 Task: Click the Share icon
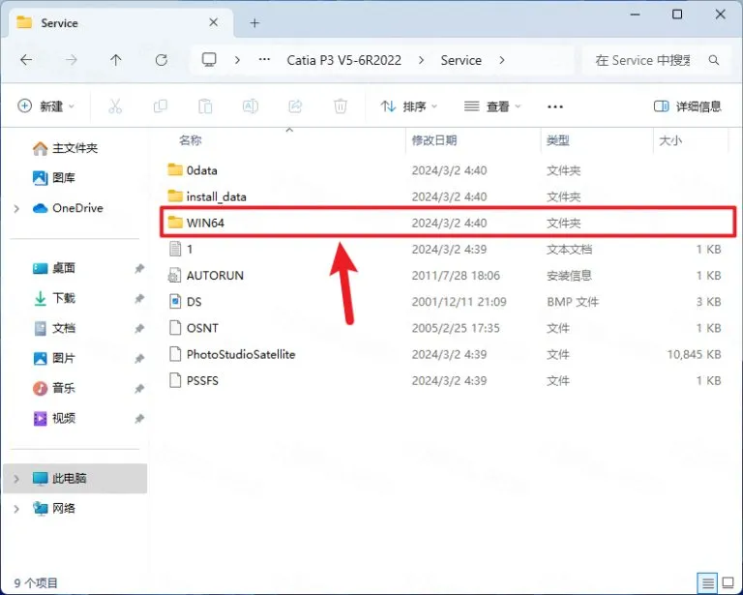tap(295, 106)
